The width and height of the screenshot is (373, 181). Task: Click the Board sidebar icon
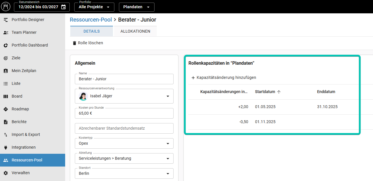(6, 96)
